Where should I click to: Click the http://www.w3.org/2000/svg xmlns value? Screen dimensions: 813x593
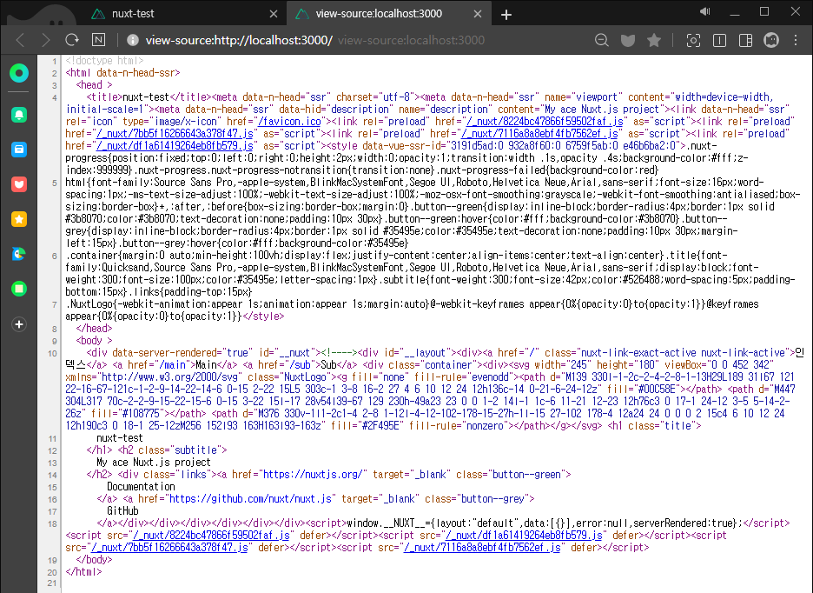coord(169,377)
